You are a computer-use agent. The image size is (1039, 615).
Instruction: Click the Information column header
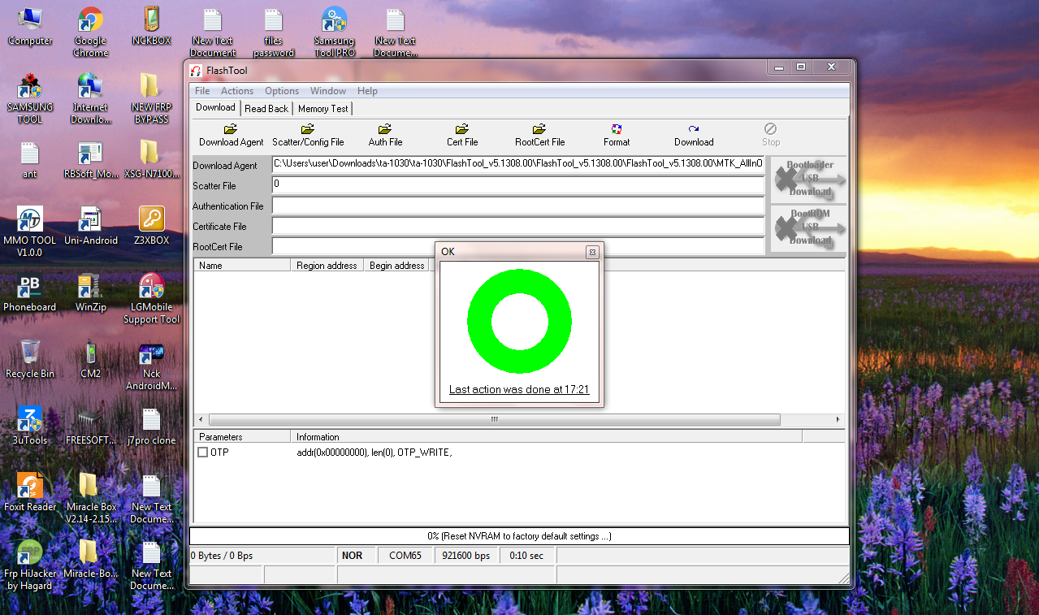click(x=546, y=437)
